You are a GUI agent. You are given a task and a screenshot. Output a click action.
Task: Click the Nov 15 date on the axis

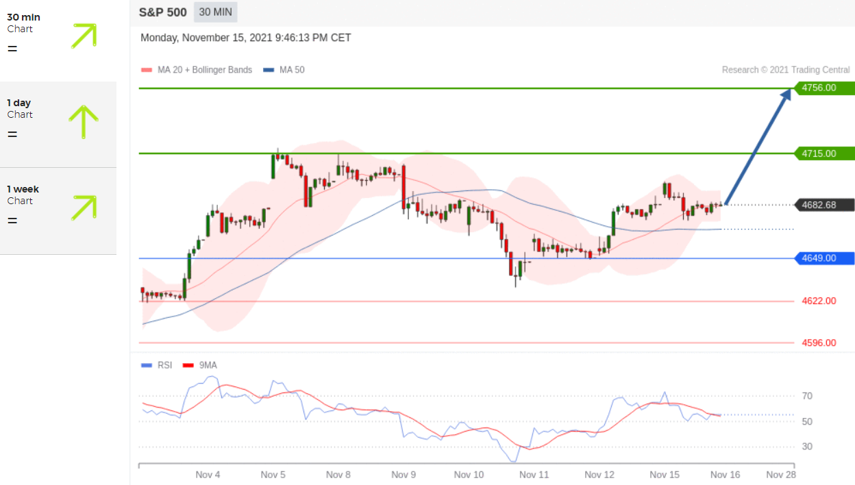(x=665, y=474)
